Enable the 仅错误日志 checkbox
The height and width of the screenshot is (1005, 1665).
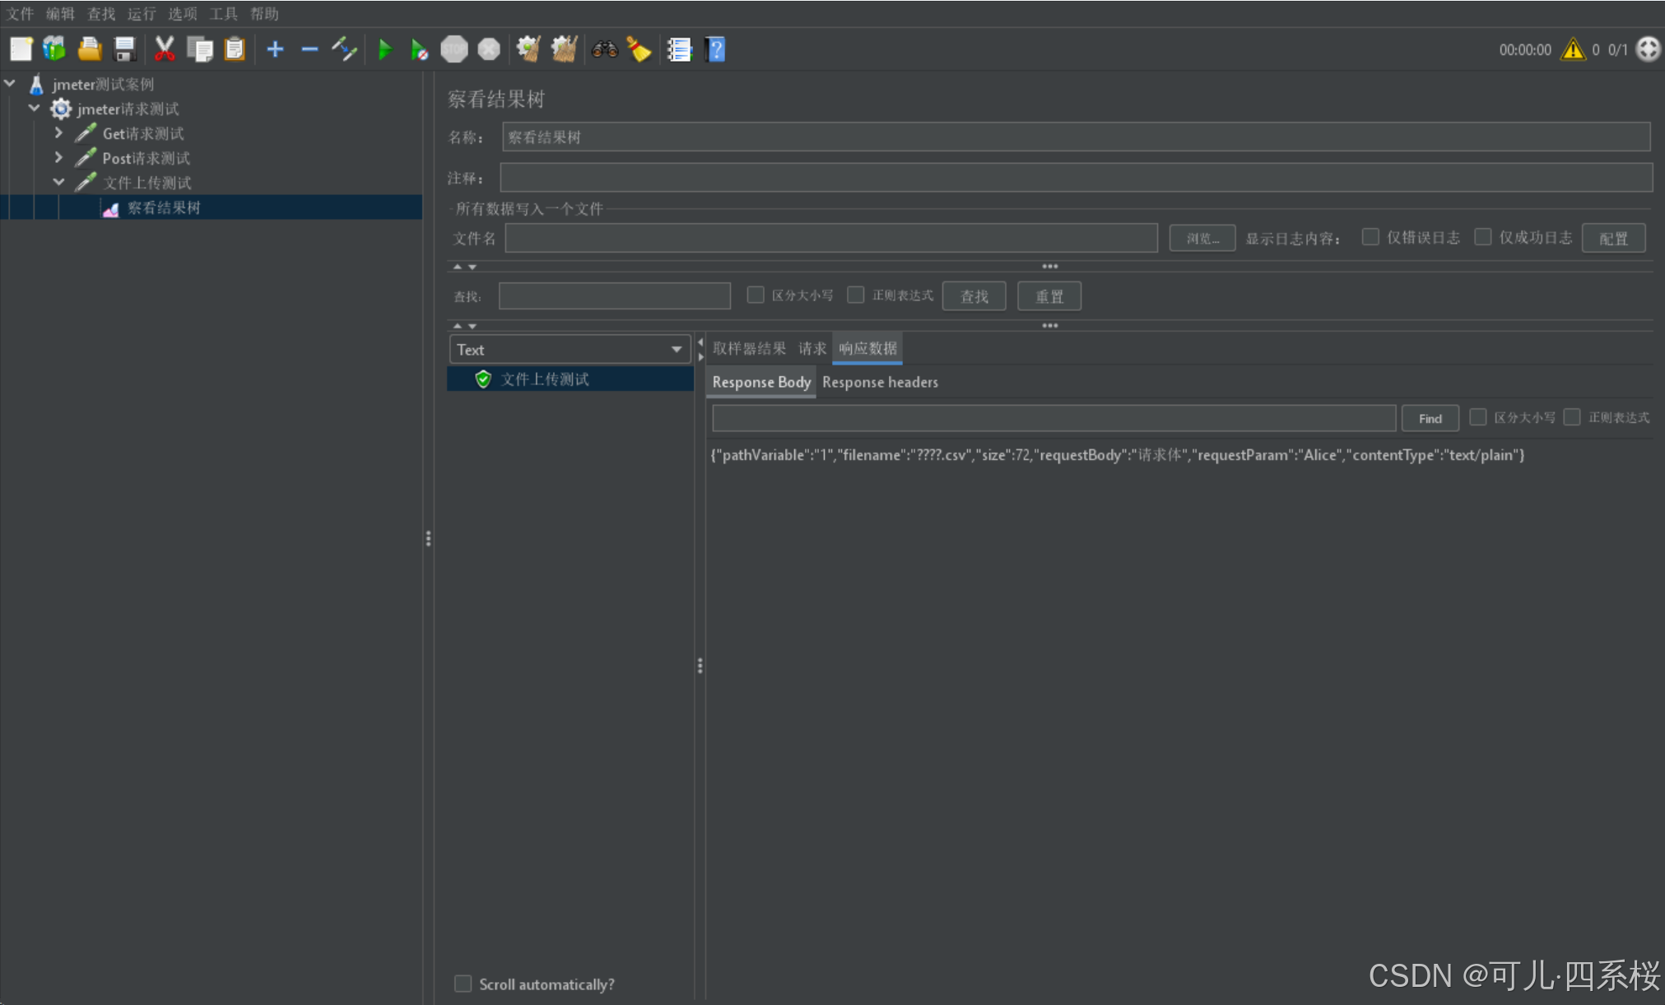tap(1370, 237)
